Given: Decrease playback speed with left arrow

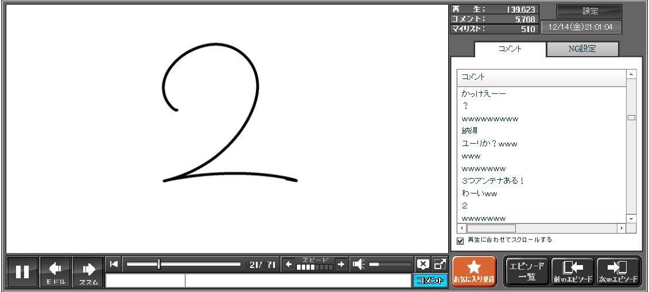Looking at the screenshot, I should tap(289, 264).
